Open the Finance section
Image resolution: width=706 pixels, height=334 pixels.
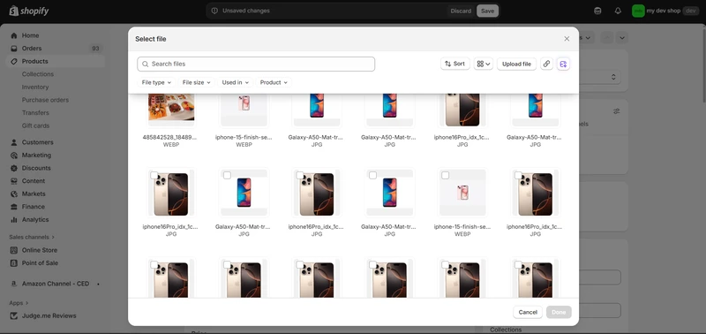pos(34,207)
